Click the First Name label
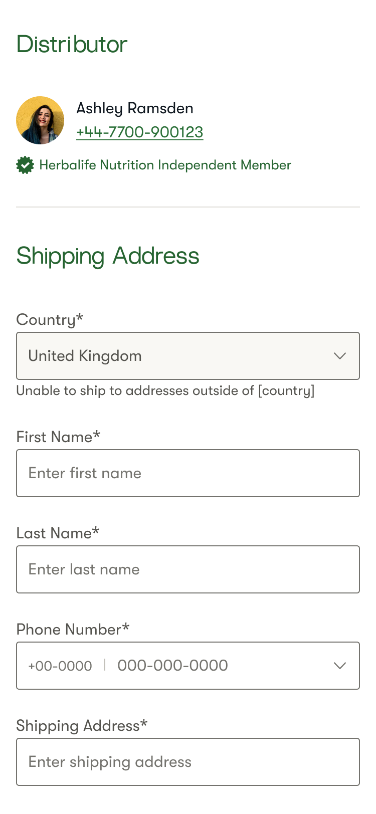376x814 pixels. [x=58, y=437]
